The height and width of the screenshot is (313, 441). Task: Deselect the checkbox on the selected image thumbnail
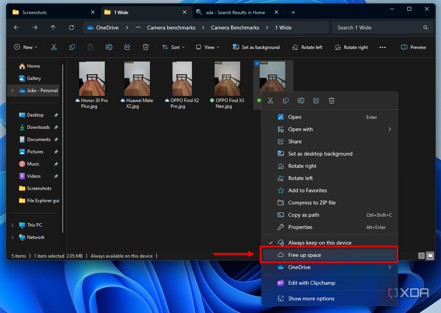pyautogui.click(x=257, y=63)
